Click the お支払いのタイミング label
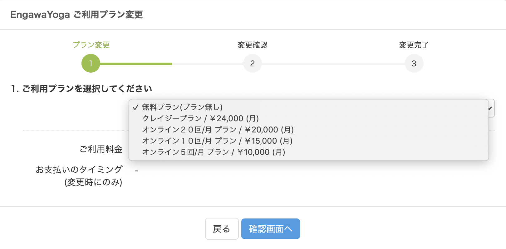 point(79,170)
